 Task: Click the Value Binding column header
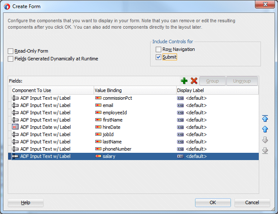coord(135,90)
